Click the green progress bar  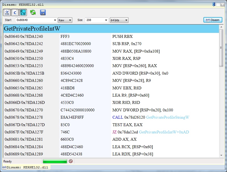tap(55, 161)
